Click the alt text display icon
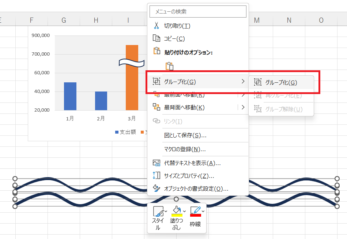The width and height of the screenshot is (347, 239). [x=156, y=163]
